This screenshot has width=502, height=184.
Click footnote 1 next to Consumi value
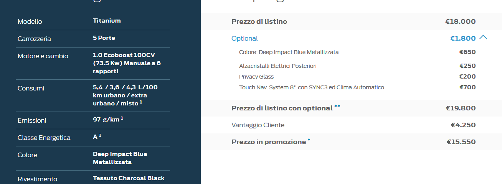point(141,102)
